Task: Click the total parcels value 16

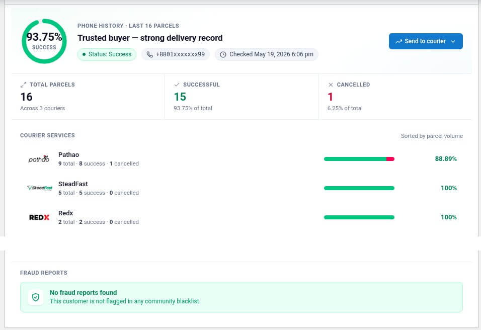Action: click(x=26, y=97)
